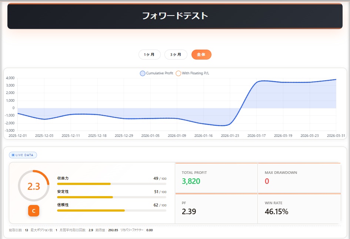This screenshot has height=239, width=350.
Task: Click the blue Cumulative Profit legend circle
Action: coord(143,73)
